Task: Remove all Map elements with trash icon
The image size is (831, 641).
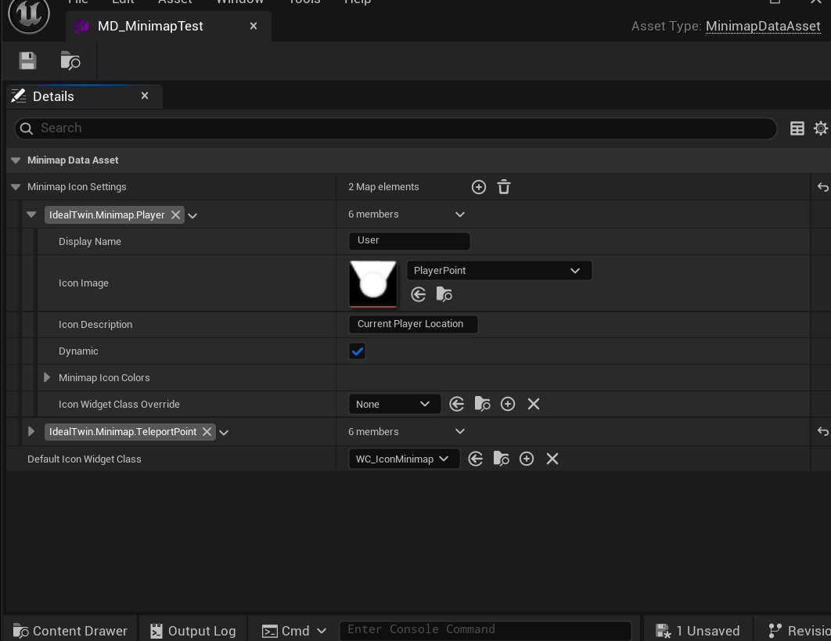Action: pos(504,187)
